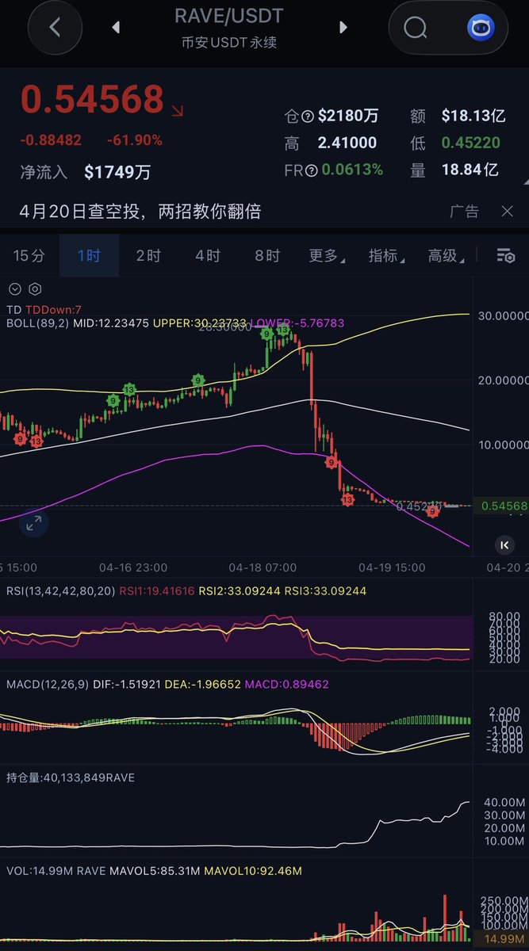
Task: Tap the TD TDDown:7 indicator label
Action: point(44,310)
